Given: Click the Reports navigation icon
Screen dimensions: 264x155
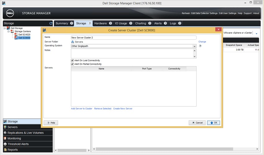Looking at the screenshot, I should [5, 150].
